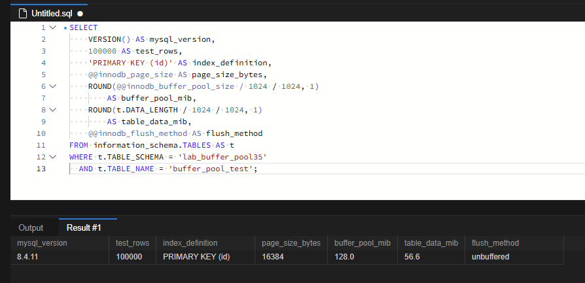Select the PRIMARY KEY (id) result cell

point(205,257)
